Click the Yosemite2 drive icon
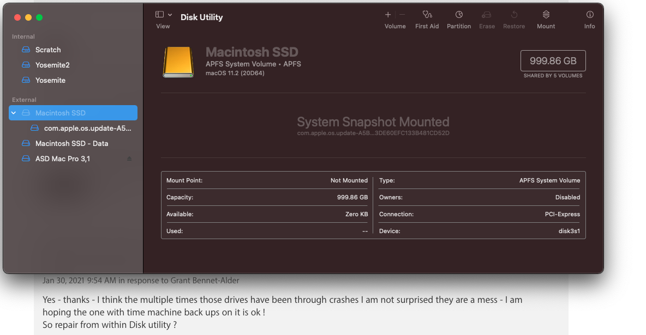 (x=26, y=65)
